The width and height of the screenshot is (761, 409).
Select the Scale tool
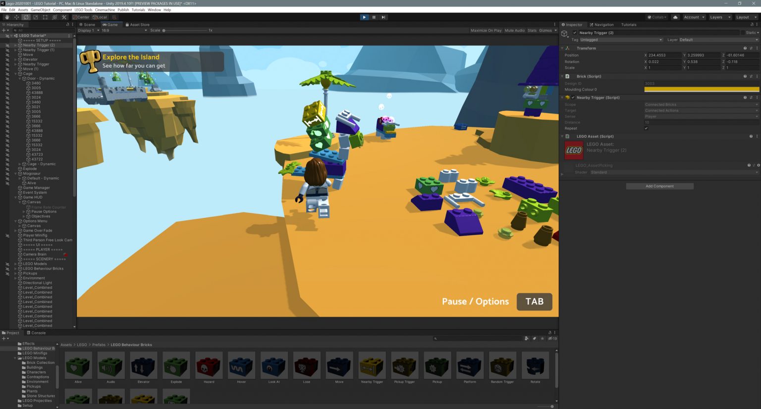pos(35,17)
